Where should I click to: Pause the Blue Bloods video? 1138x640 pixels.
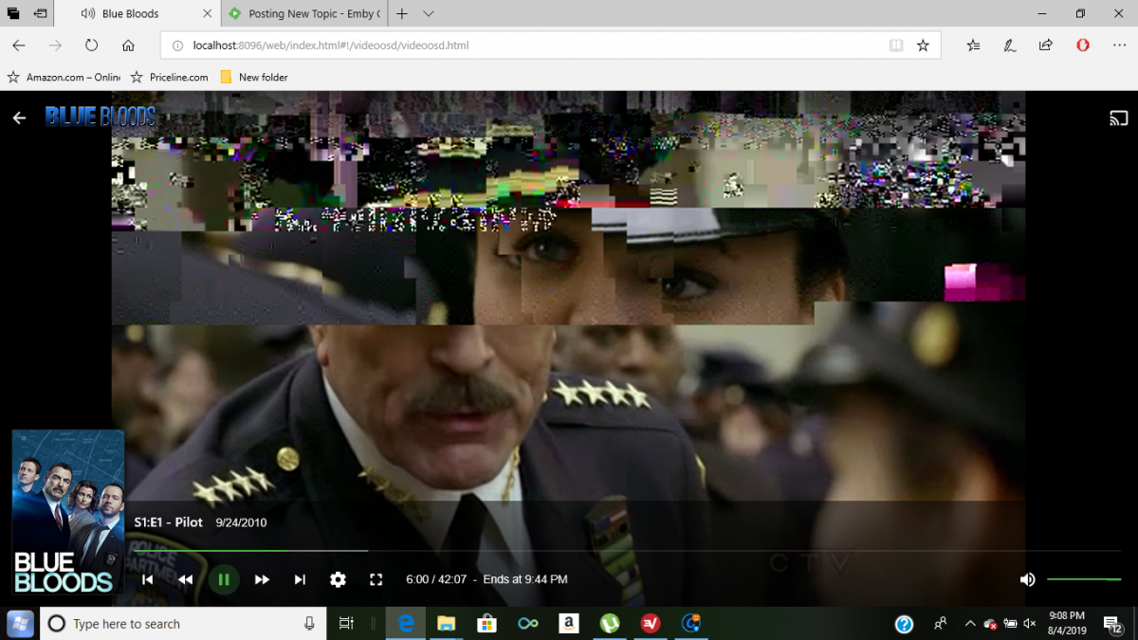point(224,579)
